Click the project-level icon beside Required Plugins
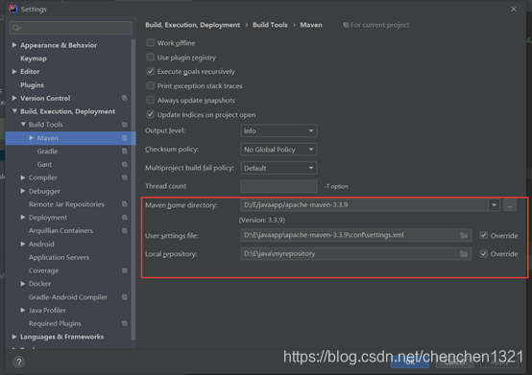This screenshot has width=532, height=375. (x=125, y=323)
